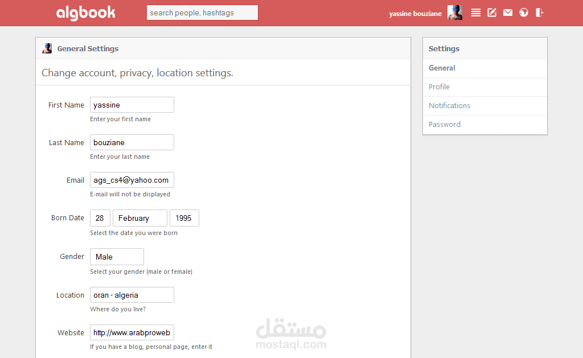The height and width of the screenshot is (358, 583).
Task: Click avatar icon beside General Settings title
Action: click(47, 48)
